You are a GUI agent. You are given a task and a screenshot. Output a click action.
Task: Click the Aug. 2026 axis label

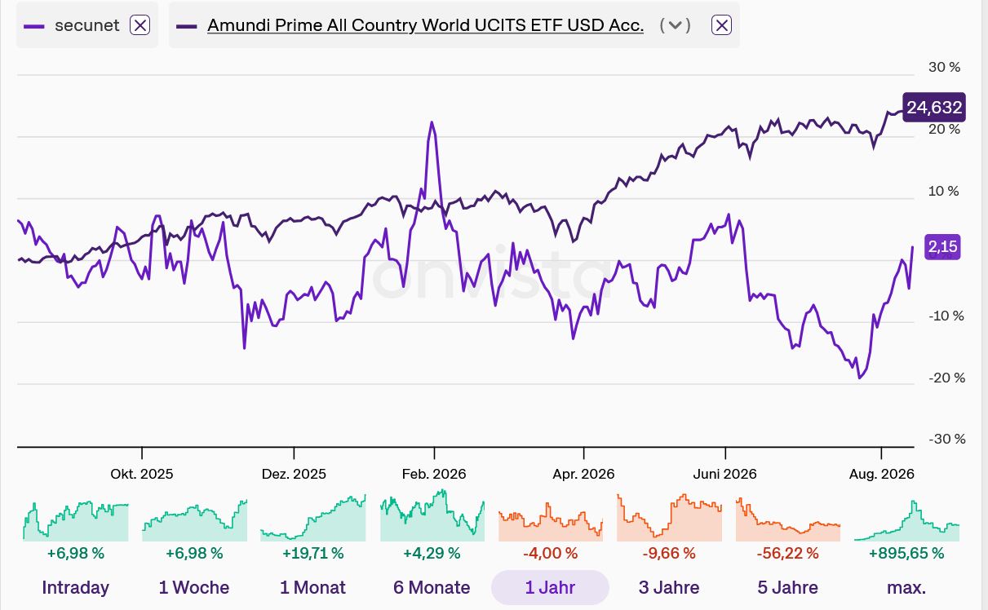(x=881, y=474)
